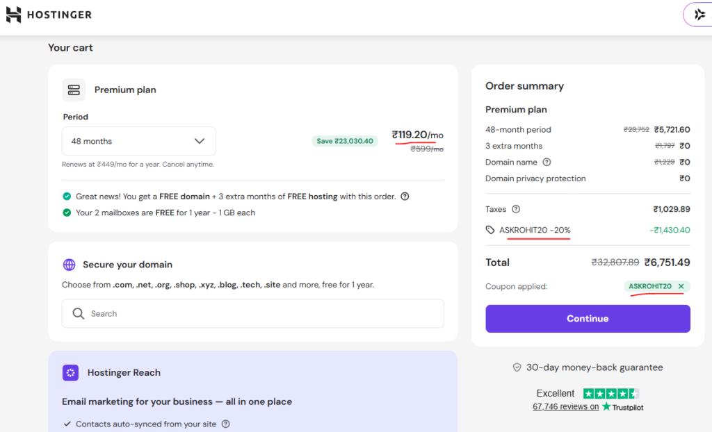
Task: Click the 30-day money-back guarantee text
Action: (x=594, y=367)
